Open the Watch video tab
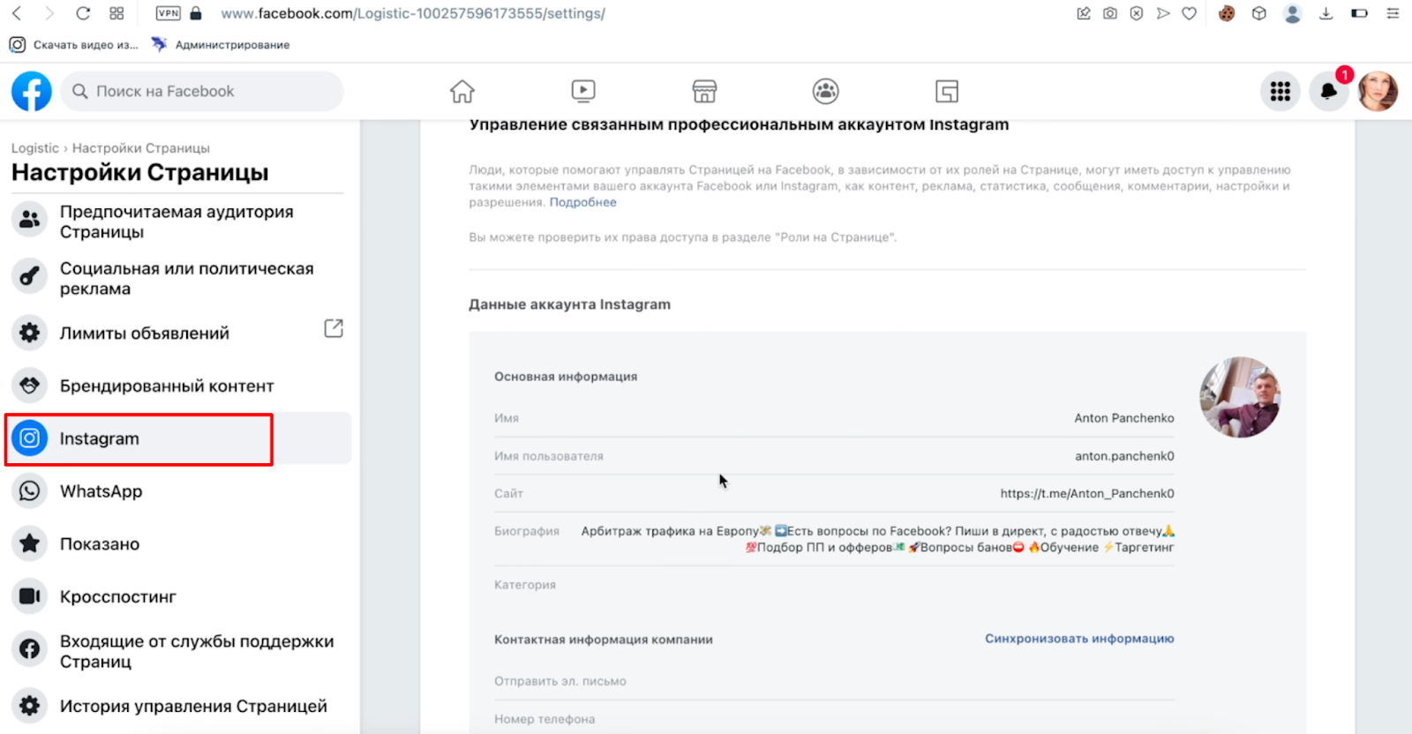 pyautogui.click(x=583, y=91)
